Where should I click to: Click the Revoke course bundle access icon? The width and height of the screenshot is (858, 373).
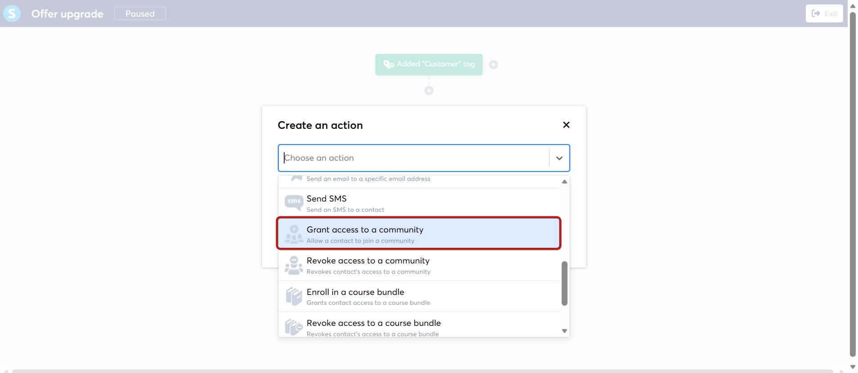(294, 327)
